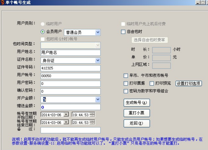Click the end time 20:44:53 field
Viewport: 208px width, 150px height.
(81, 122)
